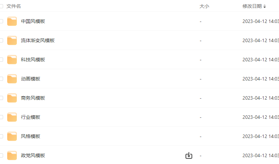Open the 流体渐变风模板 folder icon

12,40
